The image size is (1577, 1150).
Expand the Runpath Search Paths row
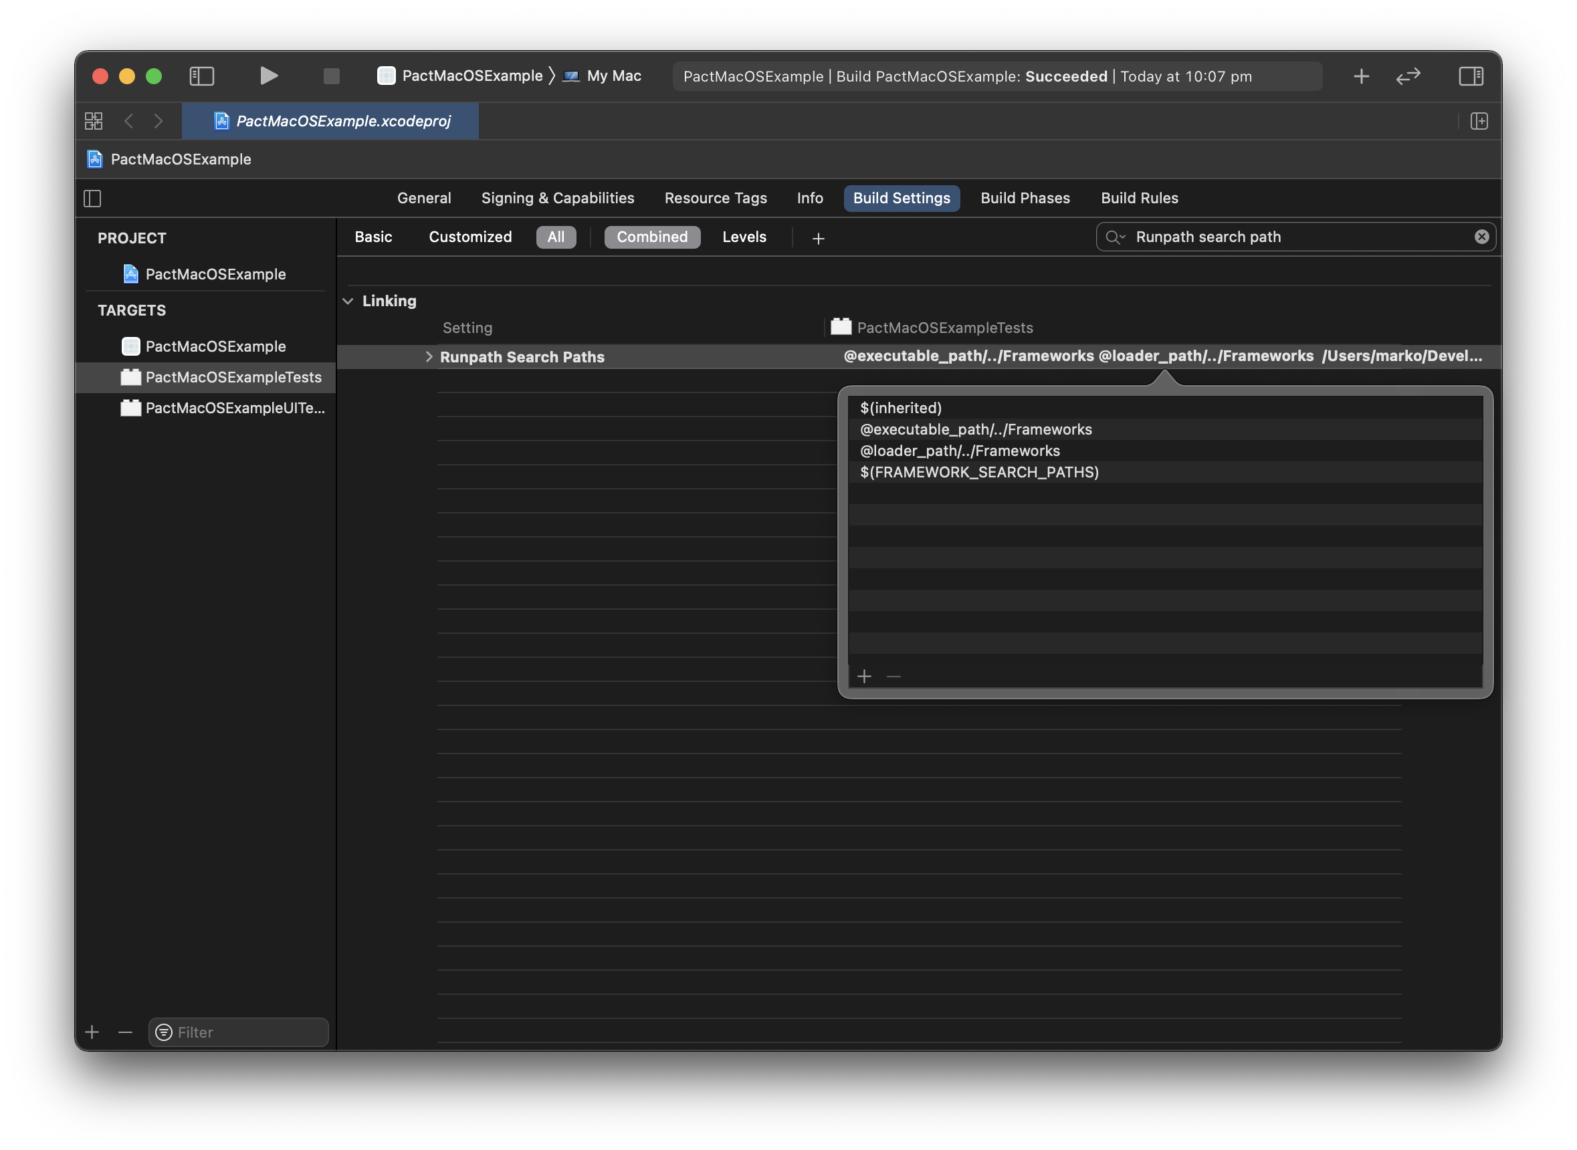point(429,356)
